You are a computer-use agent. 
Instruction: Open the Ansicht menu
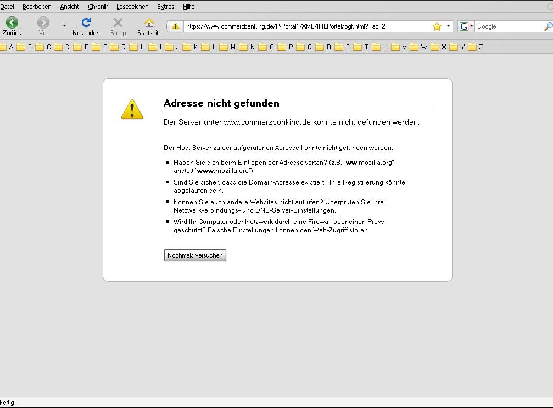tap(70, 7)
